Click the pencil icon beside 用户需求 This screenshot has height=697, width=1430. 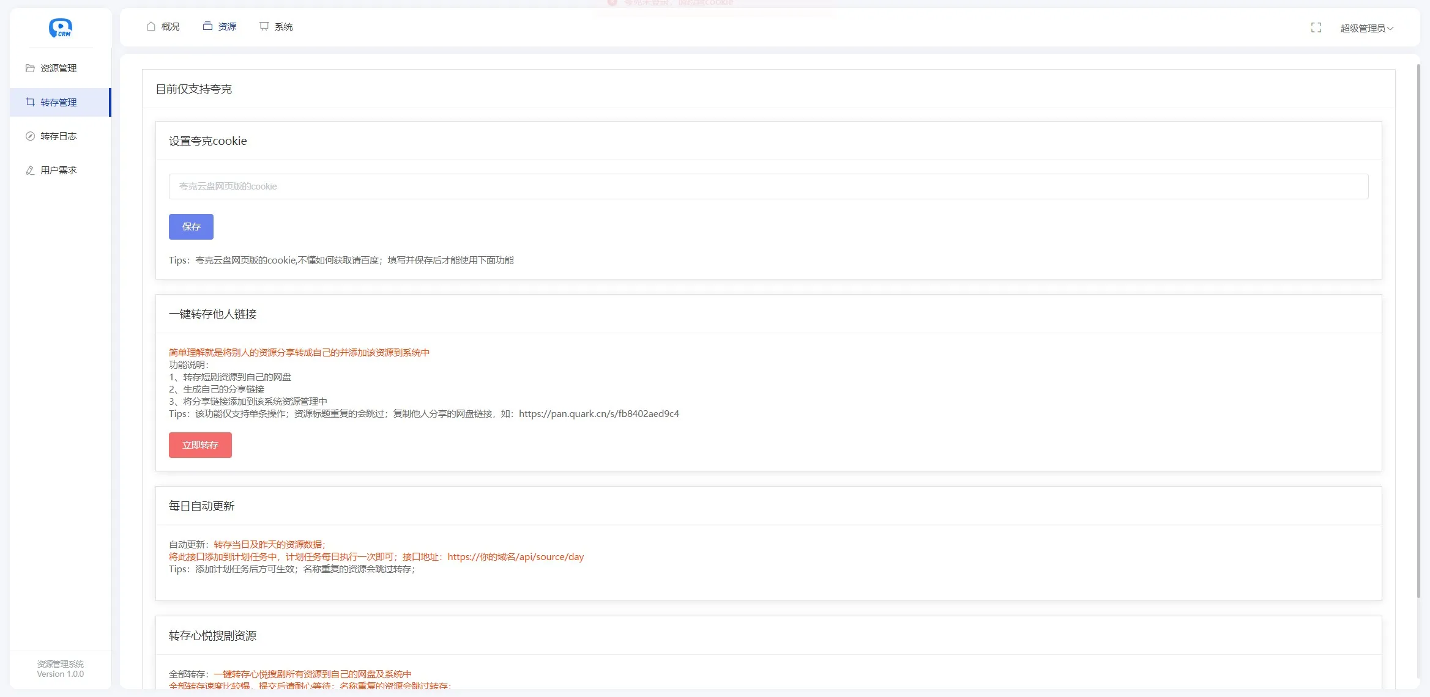(30, 170)
